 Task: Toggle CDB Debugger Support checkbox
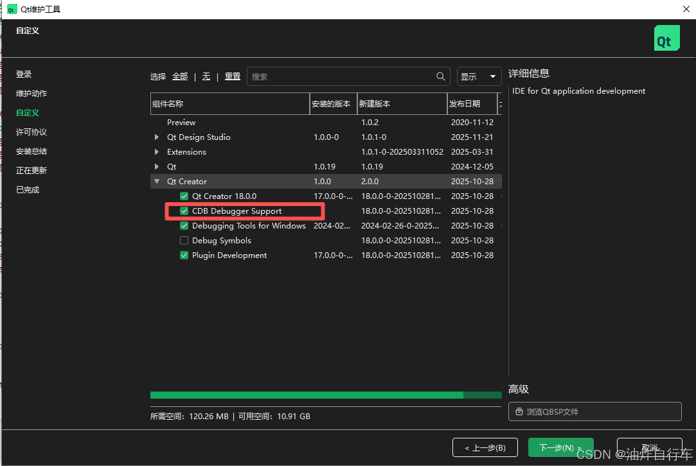(184, 211)
